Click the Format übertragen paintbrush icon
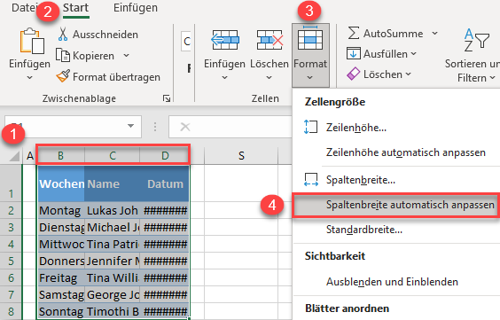The image size is (500, 320). coord(63,76)
